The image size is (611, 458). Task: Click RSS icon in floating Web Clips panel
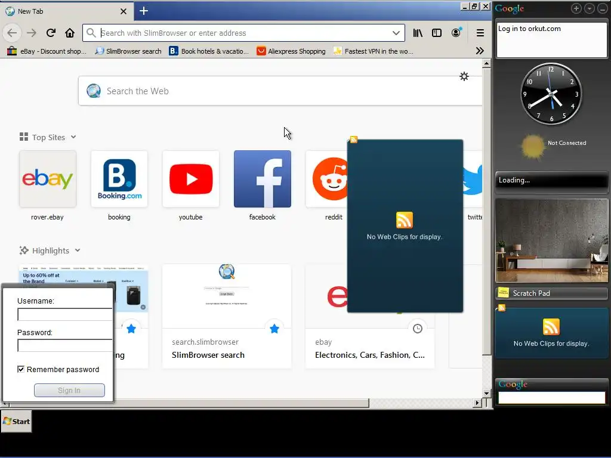coord(404,220)
